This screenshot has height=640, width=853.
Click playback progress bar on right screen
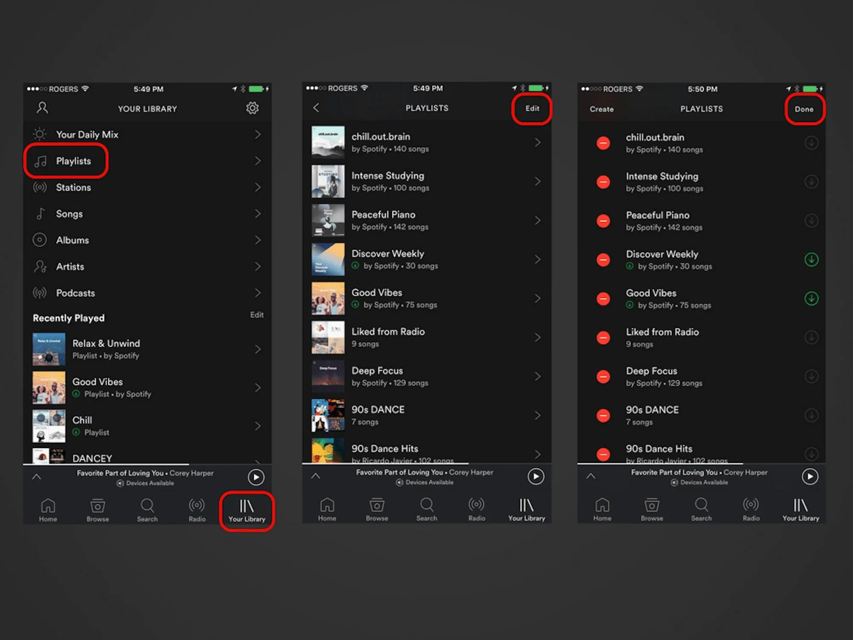pos(701,463)
